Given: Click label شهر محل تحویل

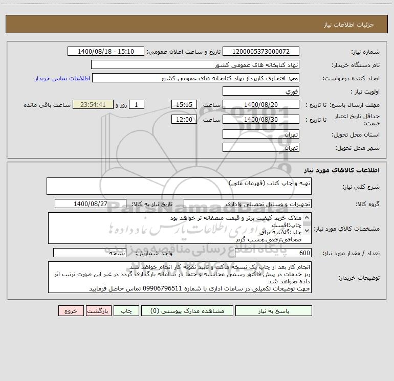Looking at the screenshot, I should tap(357, 148).
